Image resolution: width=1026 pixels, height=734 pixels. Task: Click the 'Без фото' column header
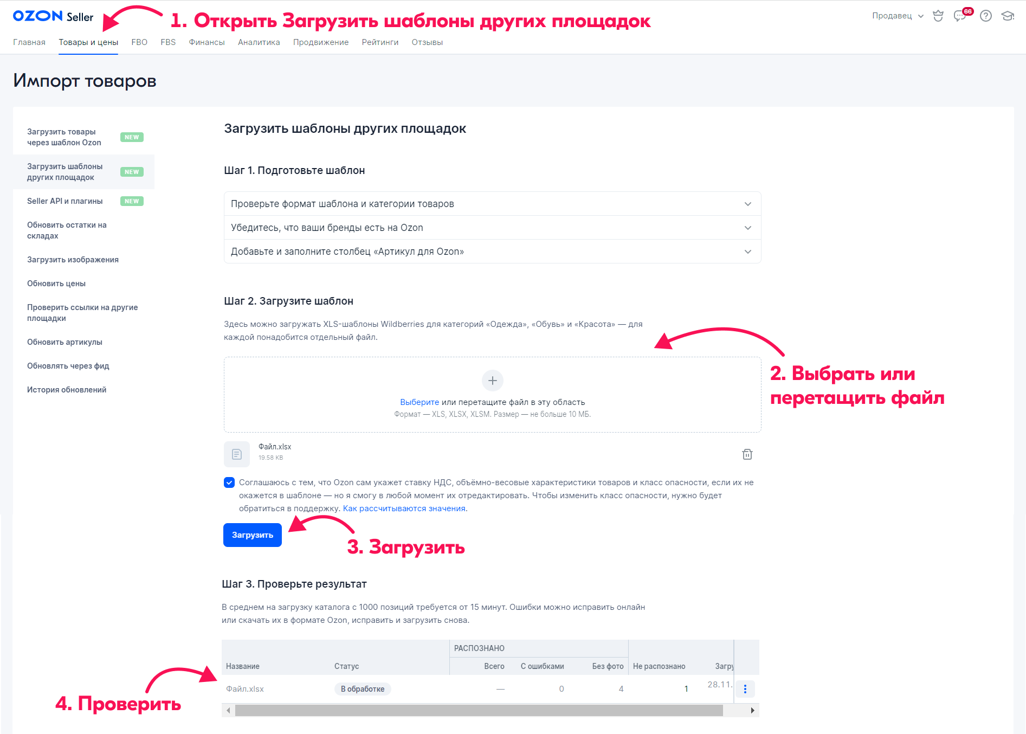pos(608,666)
